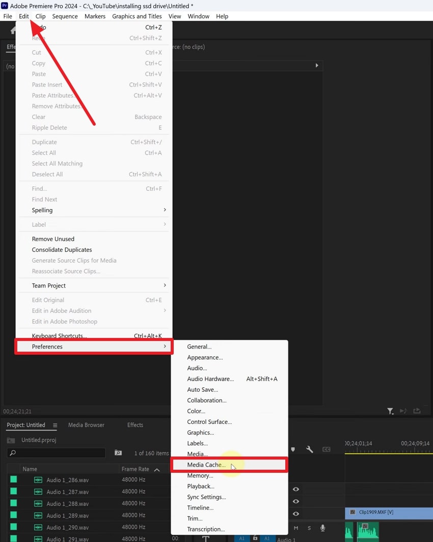Open Control Surface preferences
Screen dimensions: 433x542
[x=229, y=422]
